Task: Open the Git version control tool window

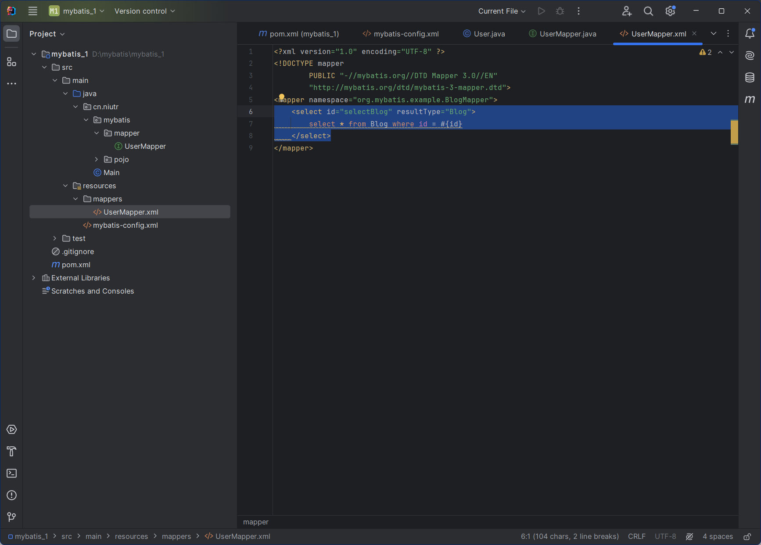Action: 12,517
